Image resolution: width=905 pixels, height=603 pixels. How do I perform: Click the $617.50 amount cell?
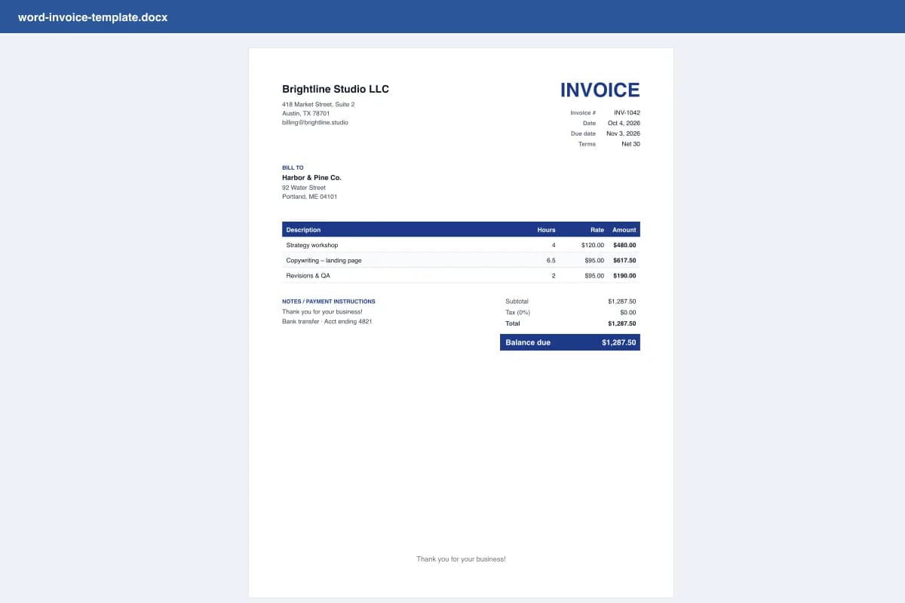(x=624, y=260)
